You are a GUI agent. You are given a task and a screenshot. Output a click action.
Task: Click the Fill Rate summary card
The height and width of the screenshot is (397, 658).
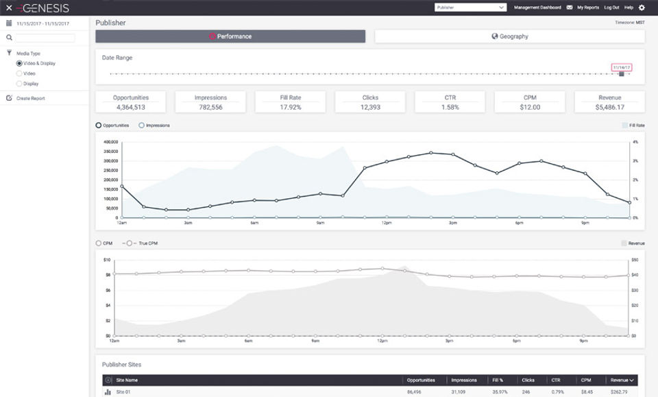point(291,102)
